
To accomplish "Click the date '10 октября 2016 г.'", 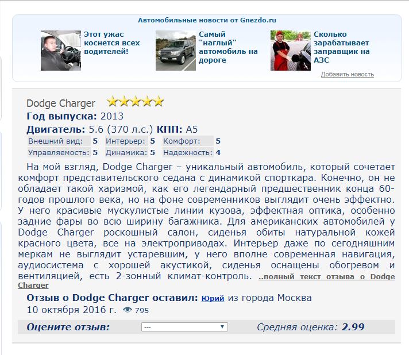I will point(71,310).
